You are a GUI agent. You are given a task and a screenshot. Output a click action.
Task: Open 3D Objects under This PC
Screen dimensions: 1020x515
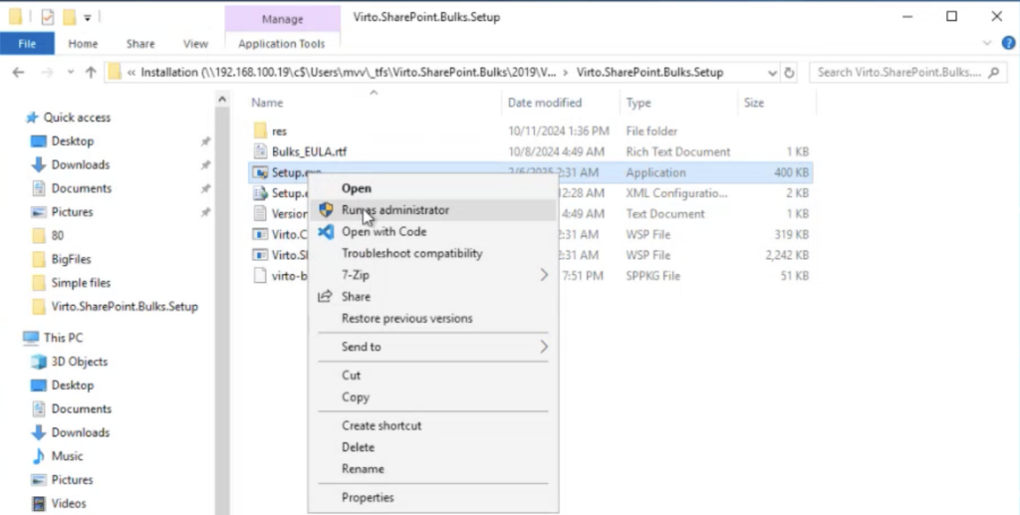coord(80,362)
